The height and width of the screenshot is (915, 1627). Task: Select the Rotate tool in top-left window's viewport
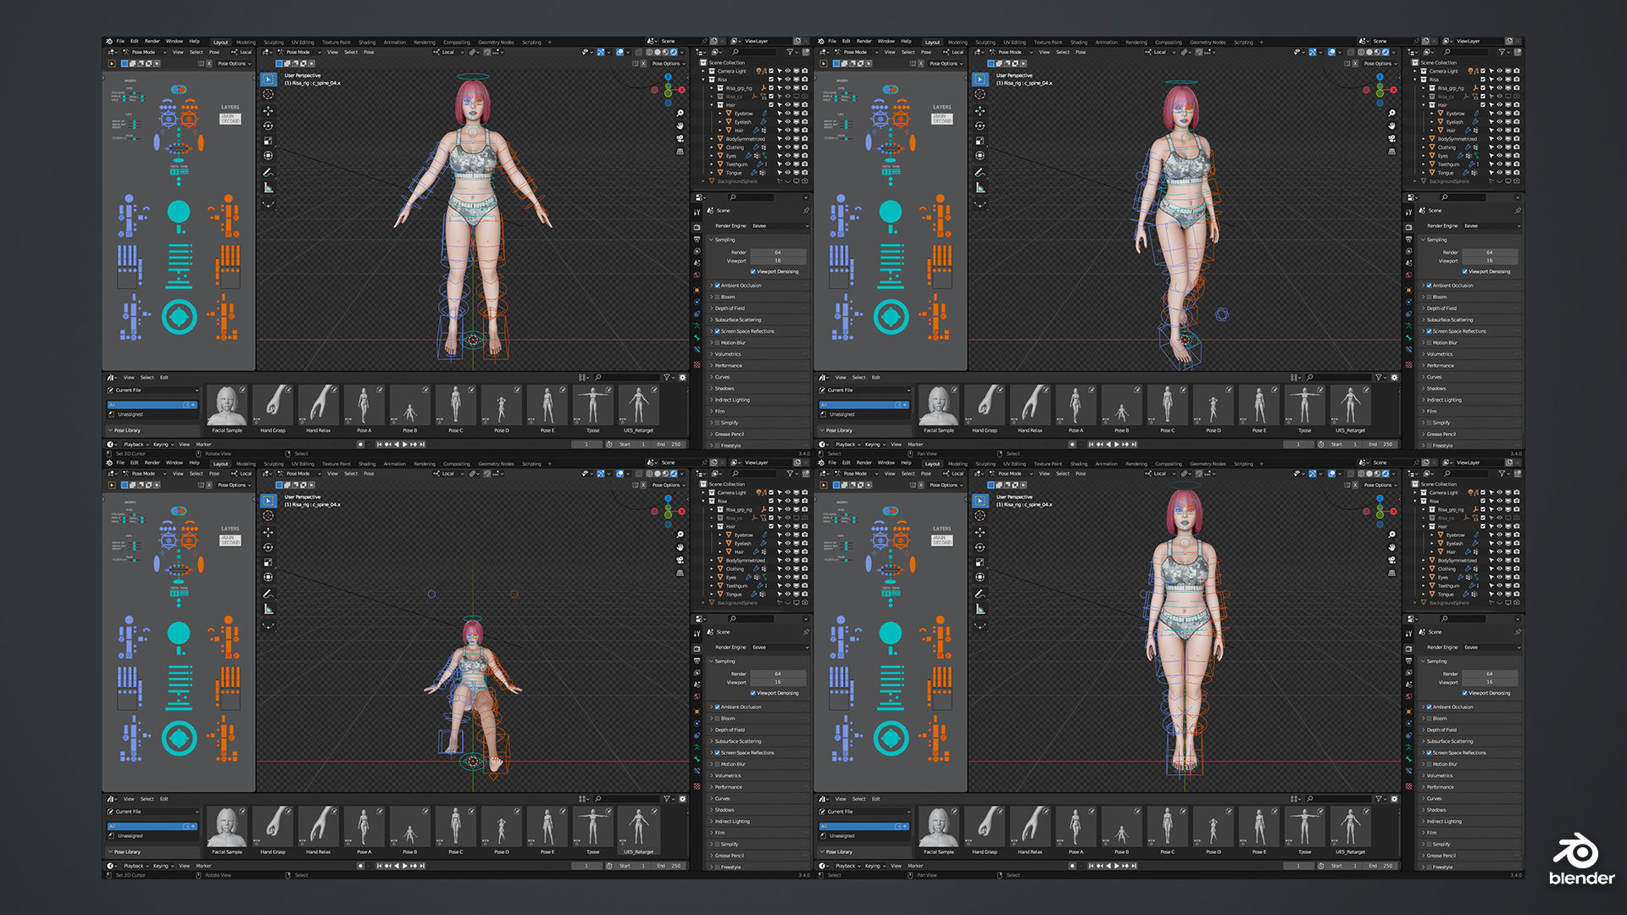pos(269,125)
